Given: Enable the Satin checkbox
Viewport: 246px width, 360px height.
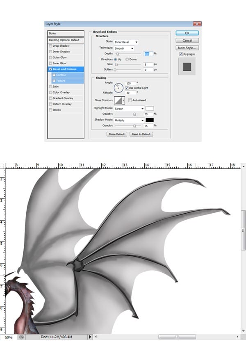Looking at the screenshot, I should tap(50, 87).
